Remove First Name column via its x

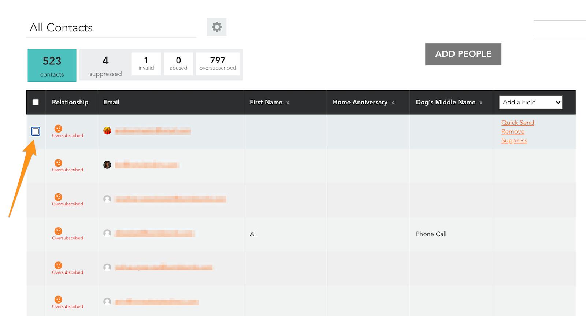point(288,103)
